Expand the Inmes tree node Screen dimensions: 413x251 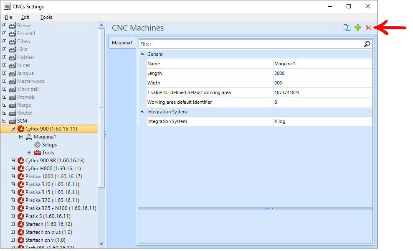pos(4,65)
